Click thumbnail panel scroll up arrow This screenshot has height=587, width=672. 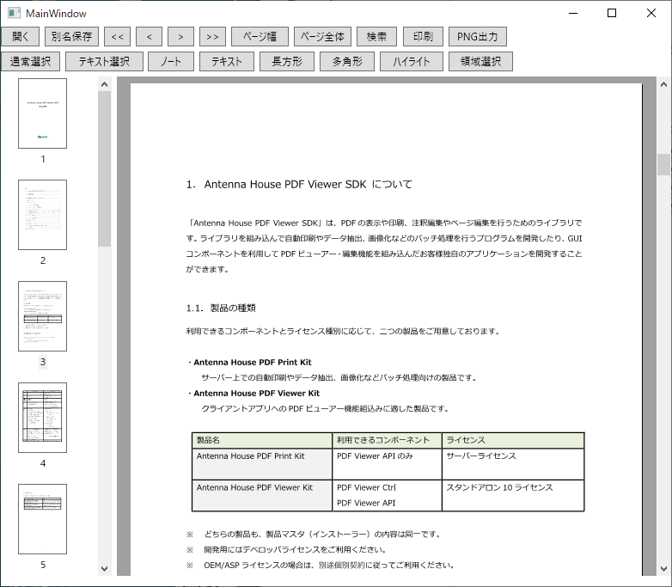tap(104, 84)
